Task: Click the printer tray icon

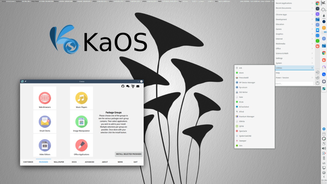Action: point(324,173)
